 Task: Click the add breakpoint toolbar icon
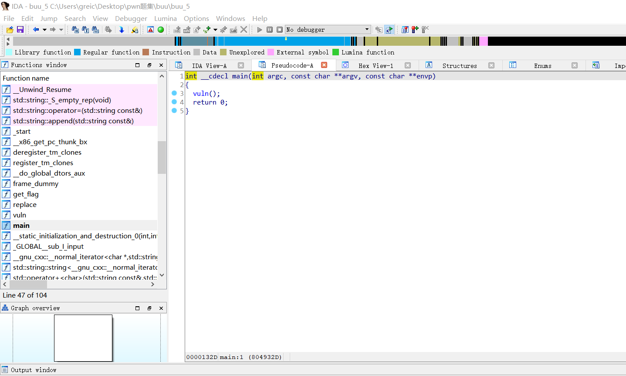click(415, 30)
